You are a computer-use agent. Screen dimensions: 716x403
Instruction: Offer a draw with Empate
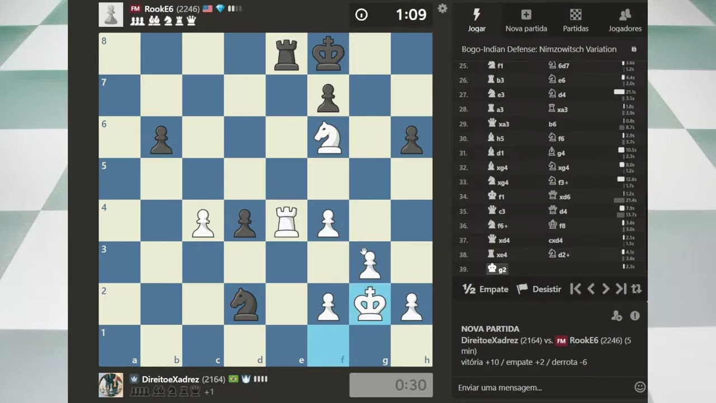(486, 289)
